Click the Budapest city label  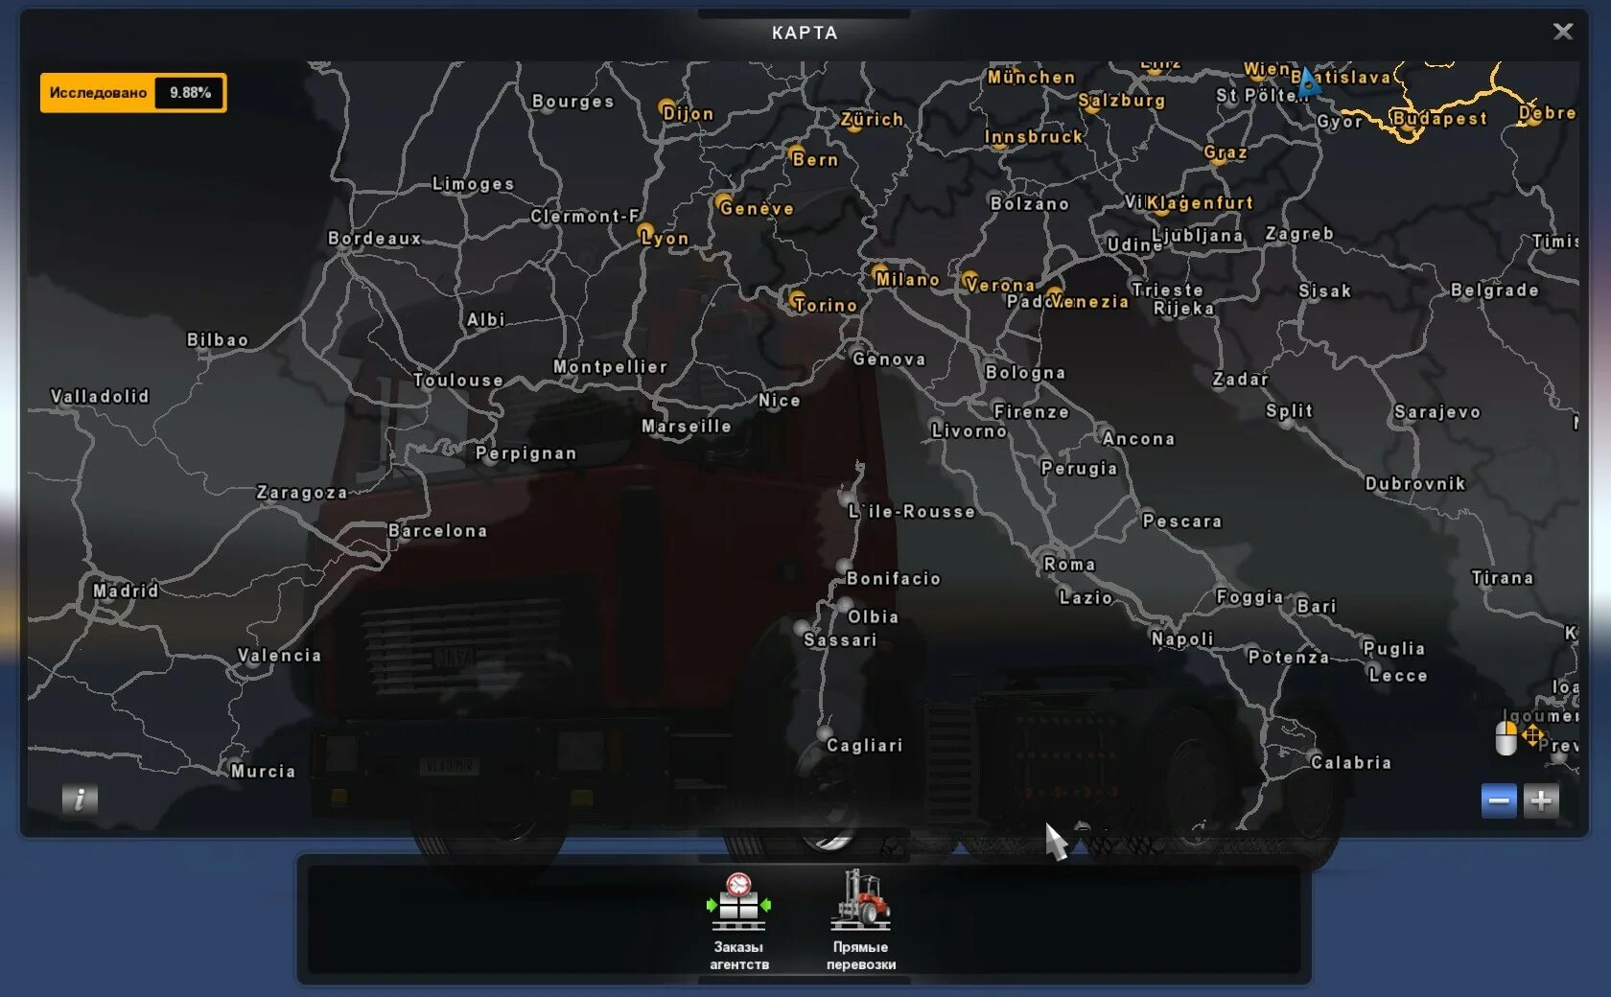click(x=1440, y=118)
